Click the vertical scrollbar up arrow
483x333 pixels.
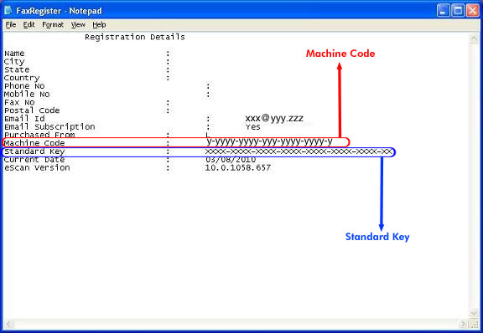coord(474,38)
